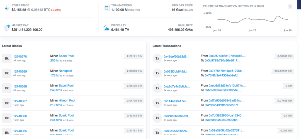Show the 249 txns in Babel Pool block
Screen dimensions: 301x139
tap(56, 90)
